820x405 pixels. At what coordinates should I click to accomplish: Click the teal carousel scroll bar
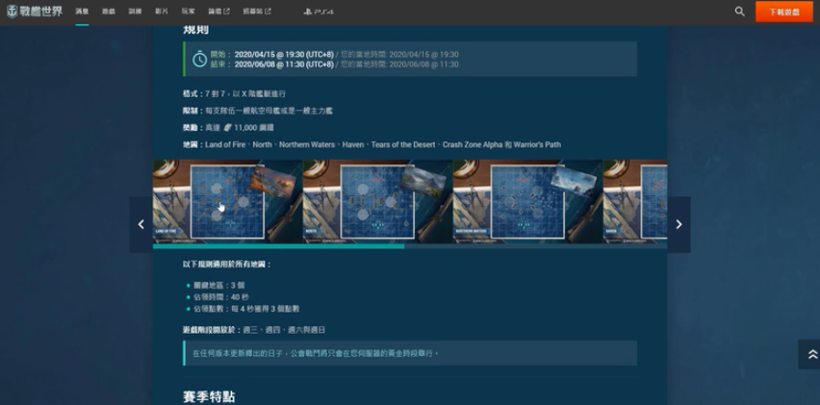tap(278, 246)
